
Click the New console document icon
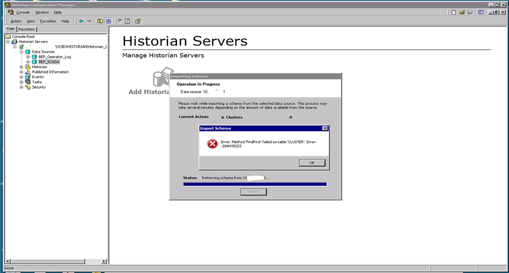pos(454,12)
